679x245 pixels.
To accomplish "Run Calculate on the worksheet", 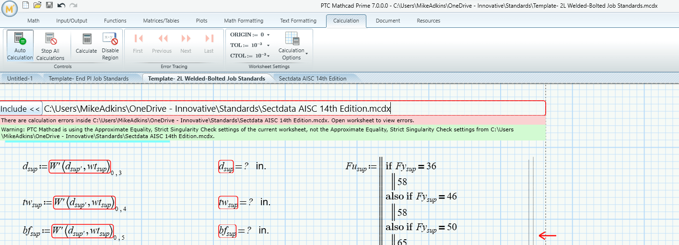I will pyautogui.click(x=86, y=43).
